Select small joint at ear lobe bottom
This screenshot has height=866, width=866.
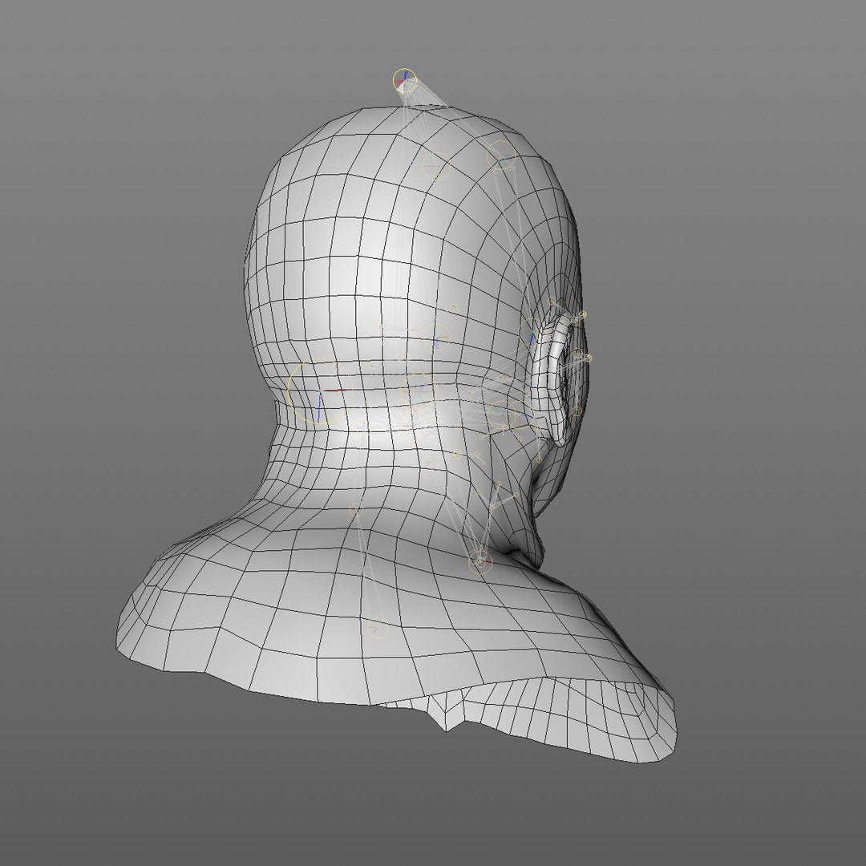pyautogui.click(x=577, y=411)
